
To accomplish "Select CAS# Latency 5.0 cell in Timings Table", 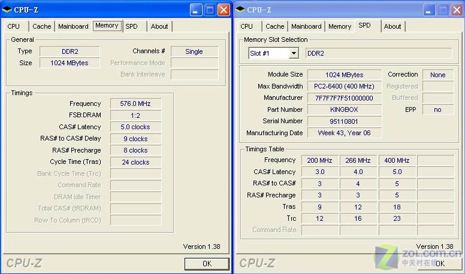I will (397, 172).
